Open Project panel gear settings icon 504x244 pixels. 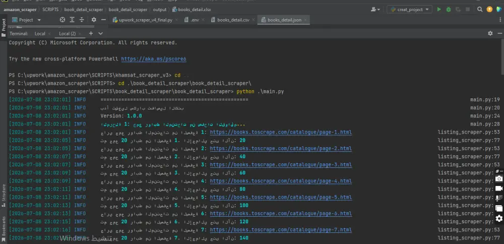point(94,20)
